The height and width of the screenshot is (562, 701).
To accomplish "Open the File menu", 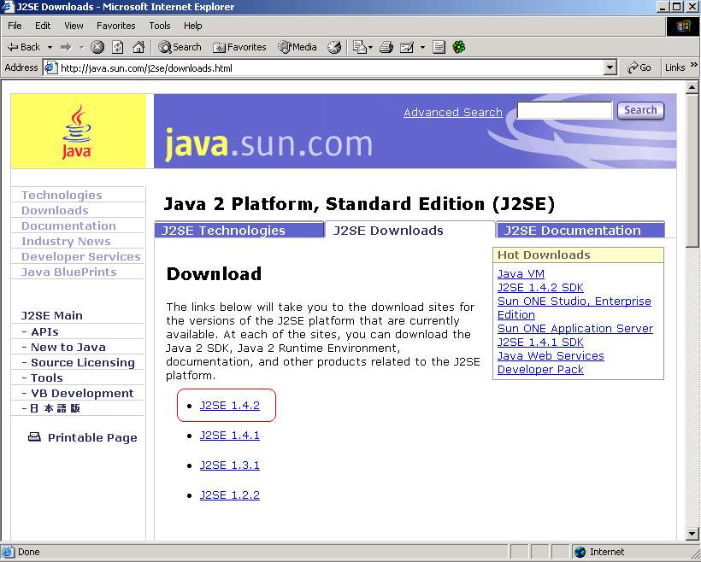I will 15,26.
